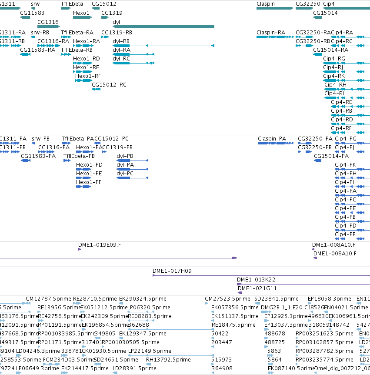The width and height of the screenshot is (370, 375).
Task: Click the Cip4-RF transcript label
Action: point(341,128)
